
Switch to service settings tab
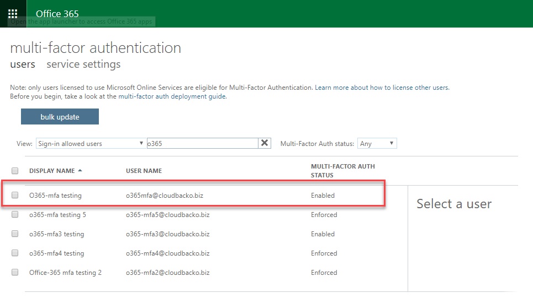pos(83,64)
